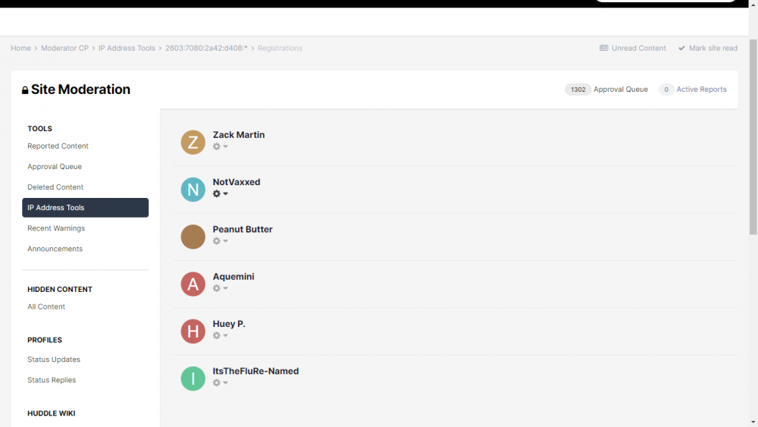The image size is (758, 427).
Task: Open Recent Warnings sidebar item
Action: [56, 228]
